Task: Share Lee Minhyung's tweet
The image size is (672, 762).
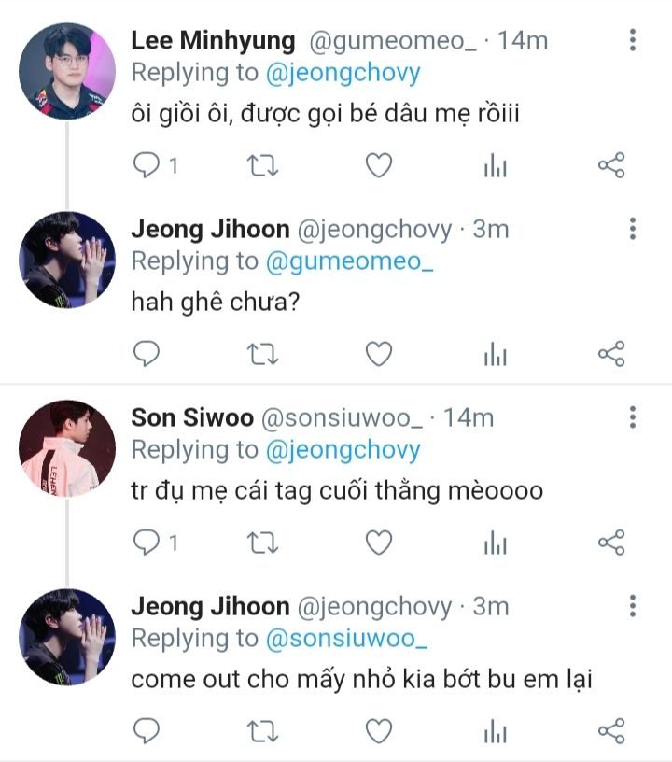Action: 610,166
